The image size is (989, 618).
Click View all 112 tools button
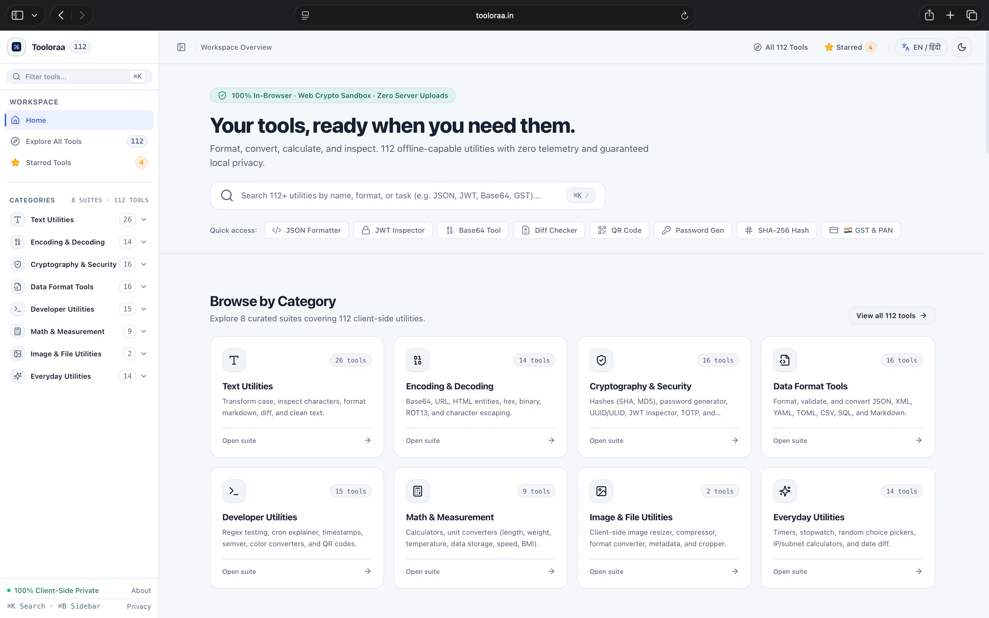tap(892, 315)
